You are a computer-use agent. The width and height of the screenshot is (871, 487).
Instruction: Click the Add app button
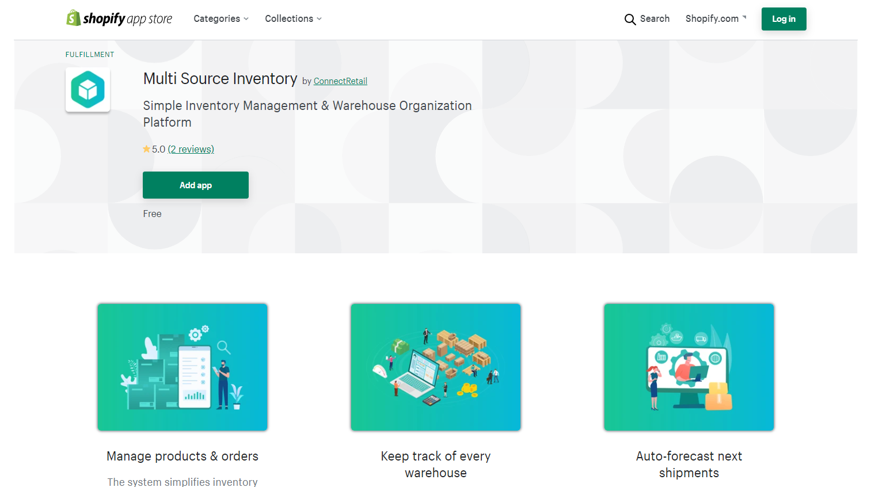coord(195,185)
